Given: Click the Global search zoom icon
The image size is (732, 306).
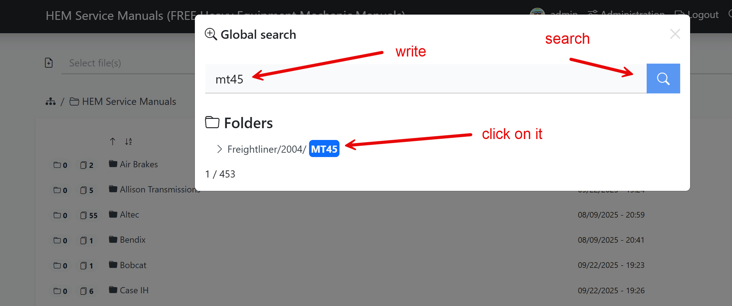Looking at the screenshot, I should click(211, 34).
